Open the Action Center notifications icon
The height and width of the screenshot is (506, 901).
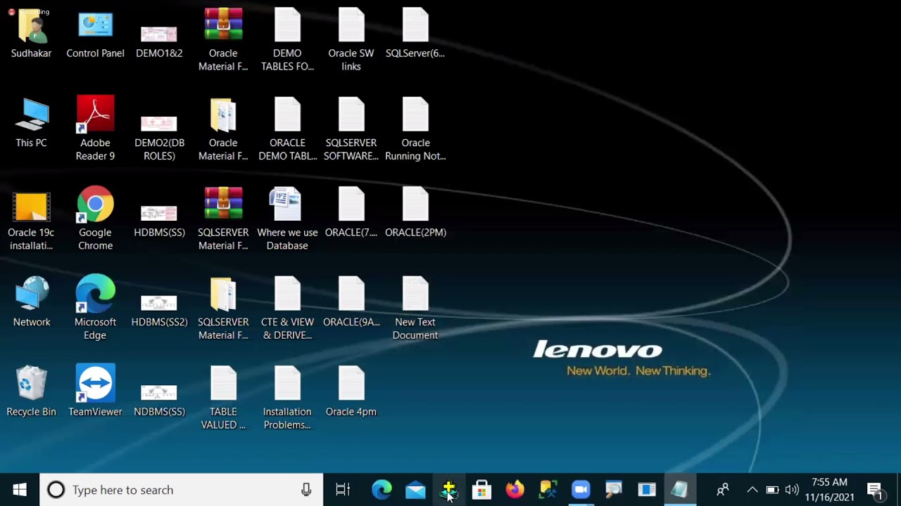click(x=875, y=490)
